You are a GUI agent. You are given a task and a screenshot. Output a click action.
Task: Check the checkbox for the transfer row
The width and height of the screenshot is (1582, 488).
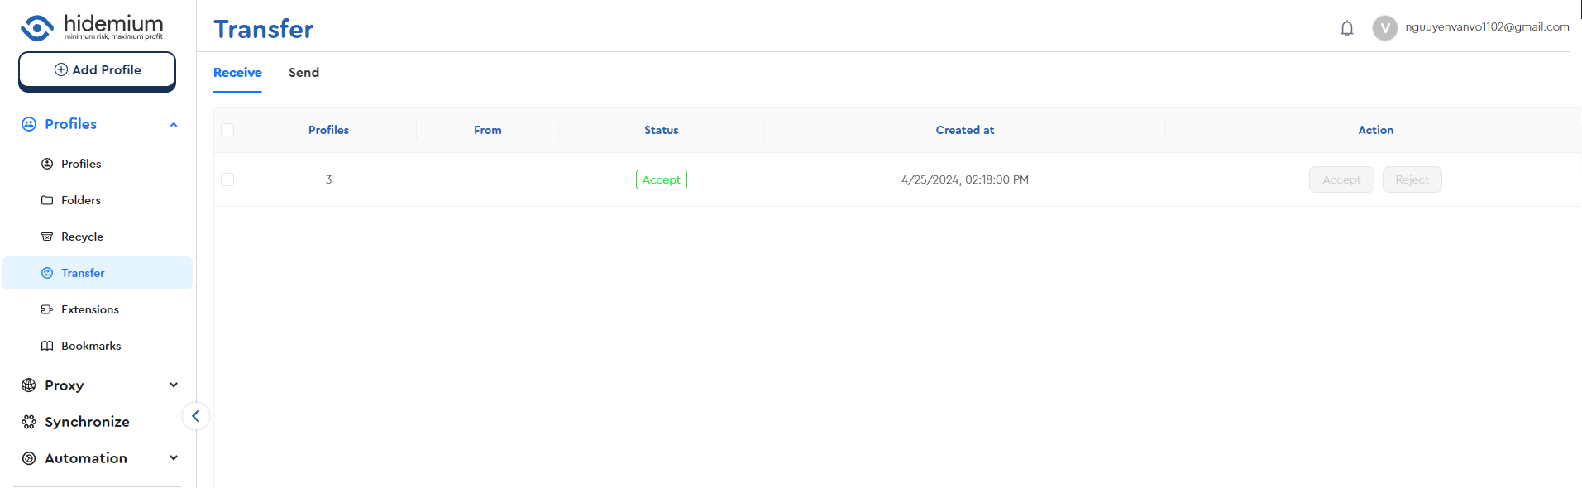click(227, 179)
